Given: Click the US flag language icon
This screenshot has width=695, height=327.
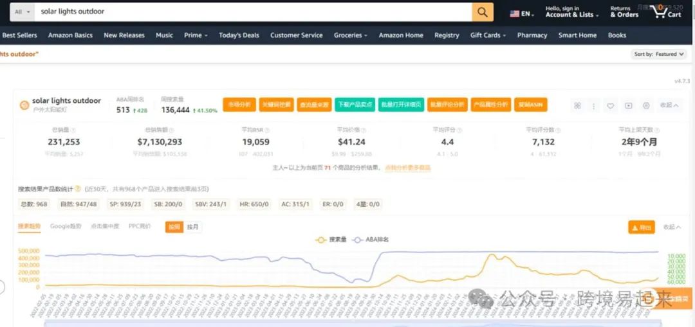Looking at the screenshot, I should pyautogui.click(x=515, y=13).
